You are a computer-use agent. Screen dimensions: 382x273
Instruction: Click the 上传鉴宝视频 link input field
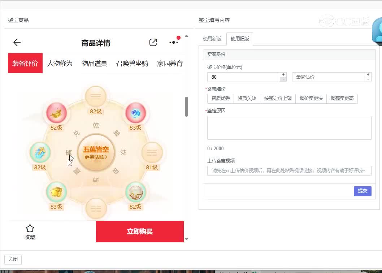289,170
